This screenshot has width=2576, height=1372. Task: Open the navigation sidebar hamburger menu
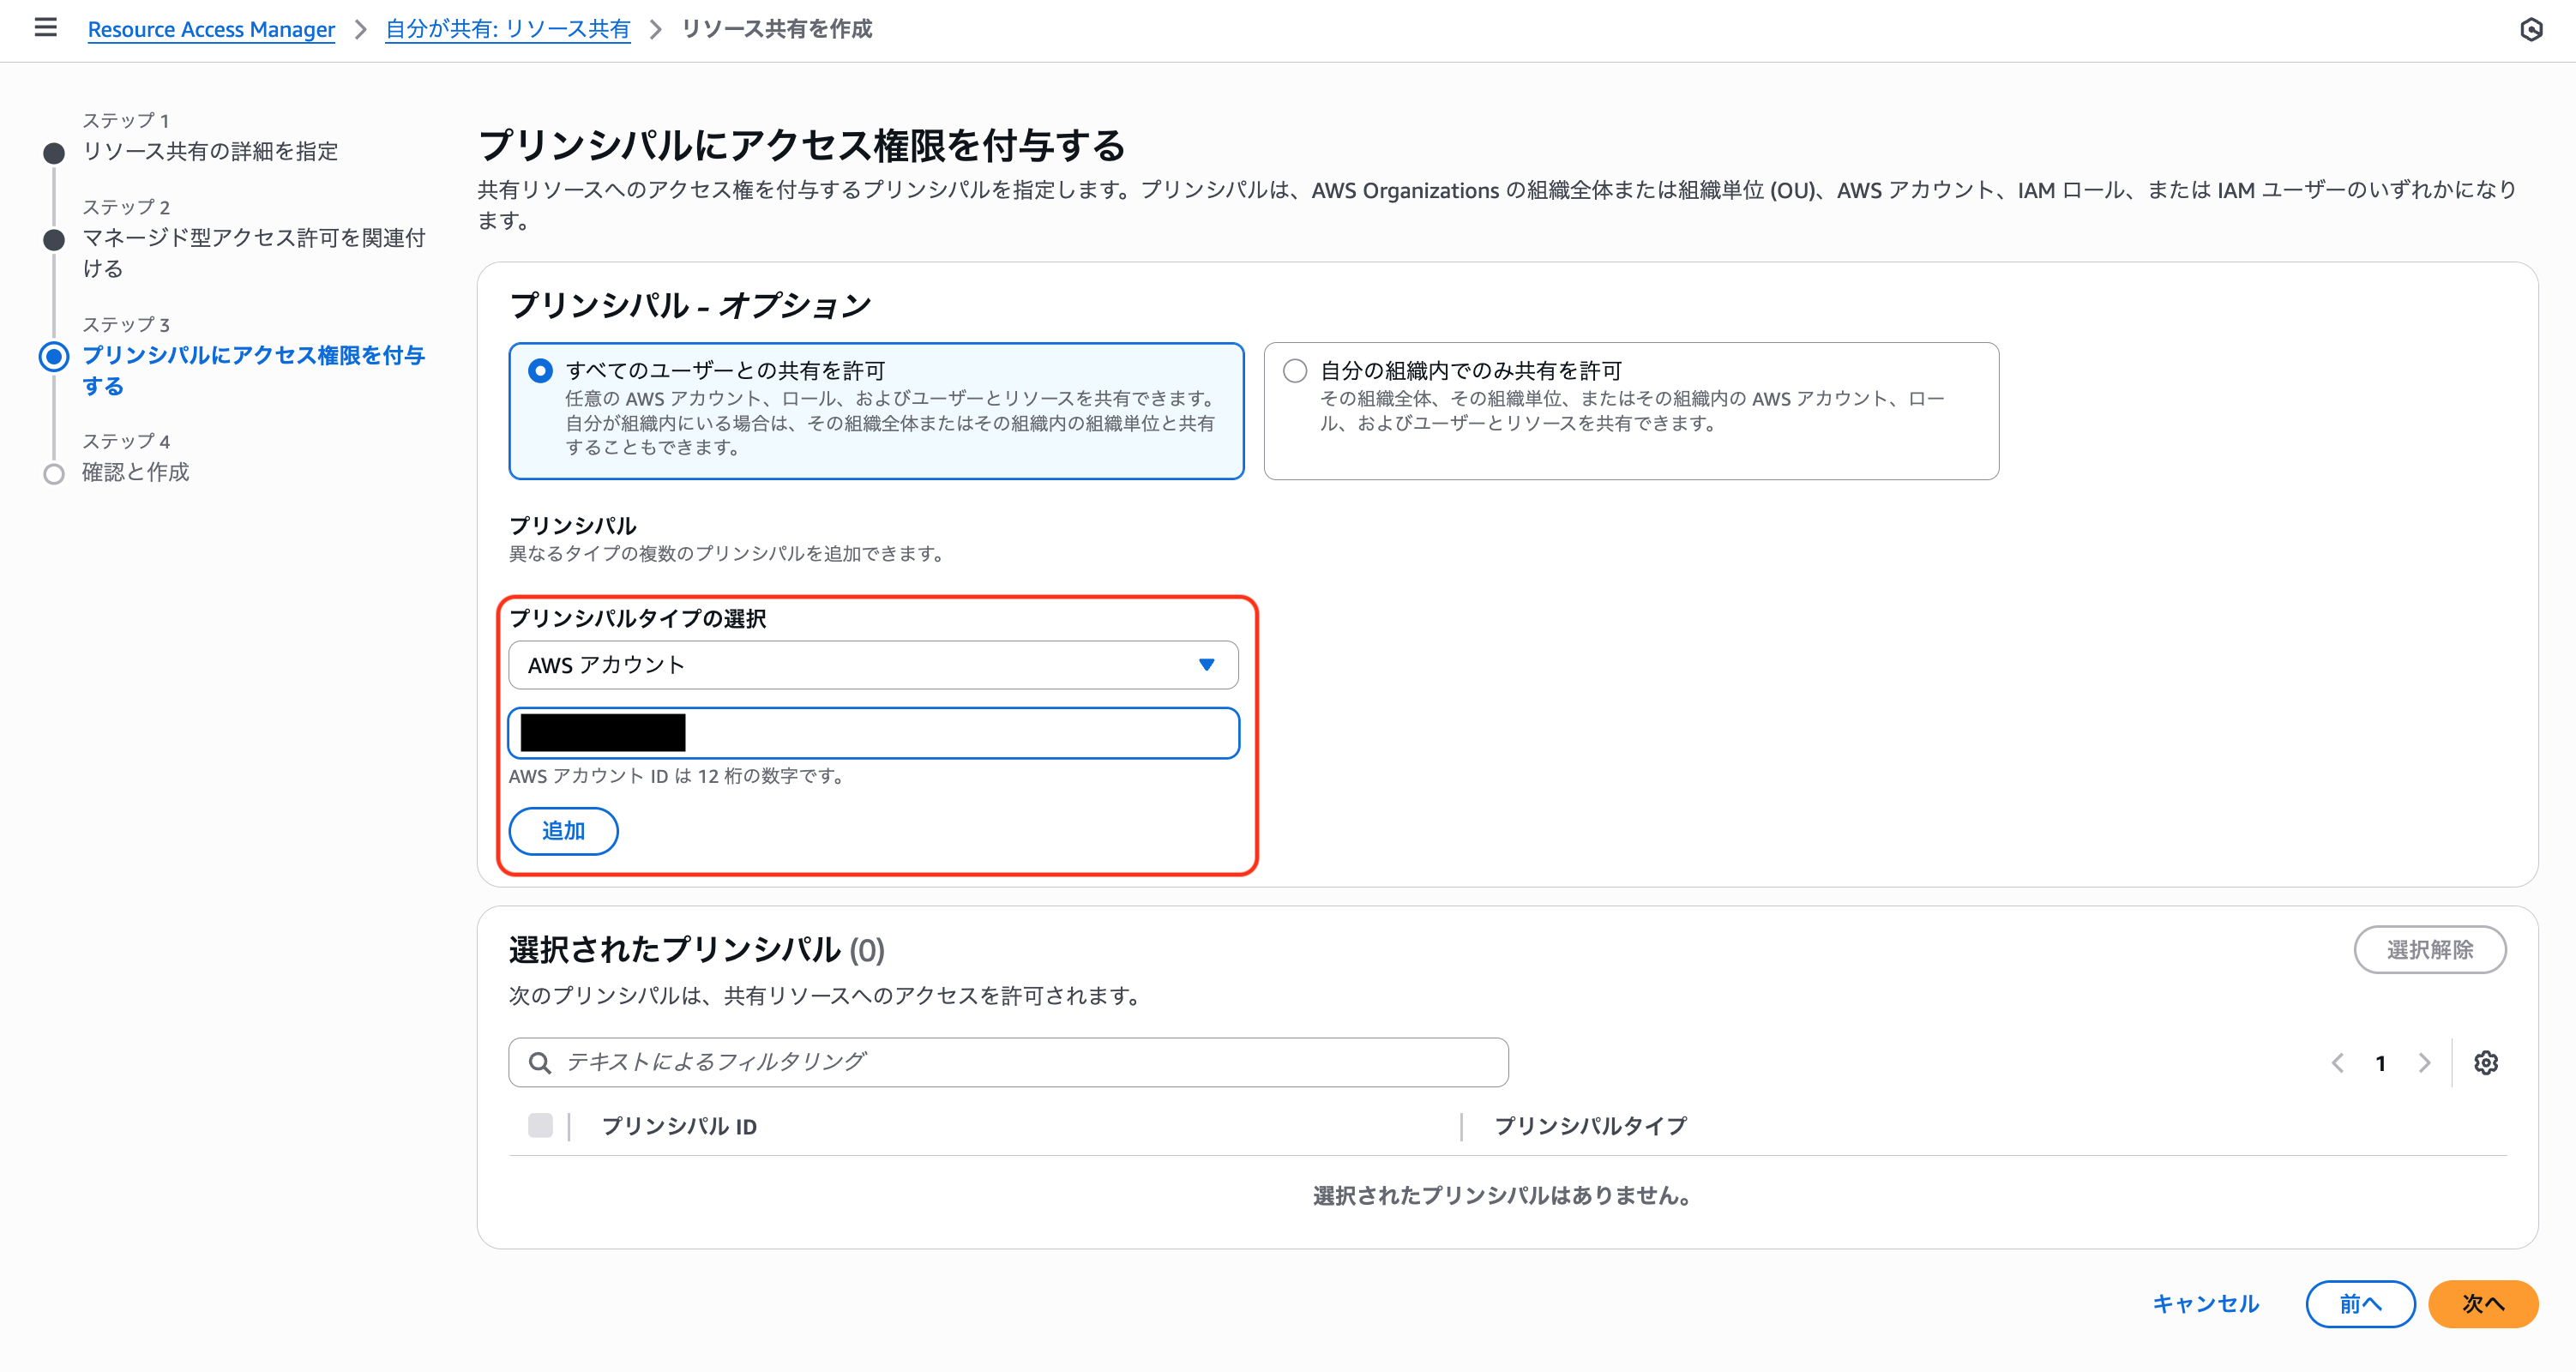tap(45, 29)
